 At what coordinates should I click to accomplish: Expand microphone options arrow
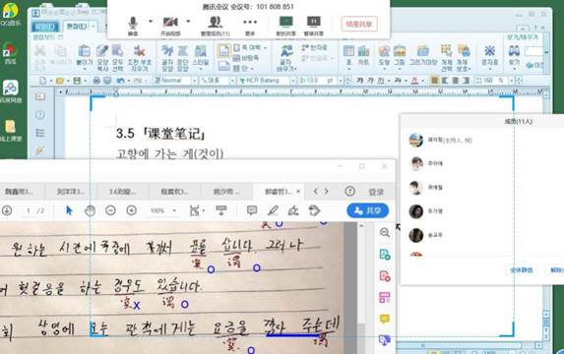[x=151, y=22]
